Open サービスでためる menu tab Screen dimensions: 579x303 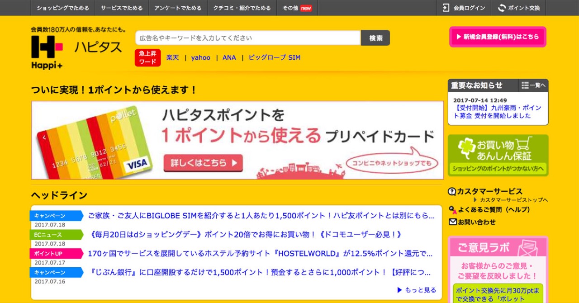point(122,8)
